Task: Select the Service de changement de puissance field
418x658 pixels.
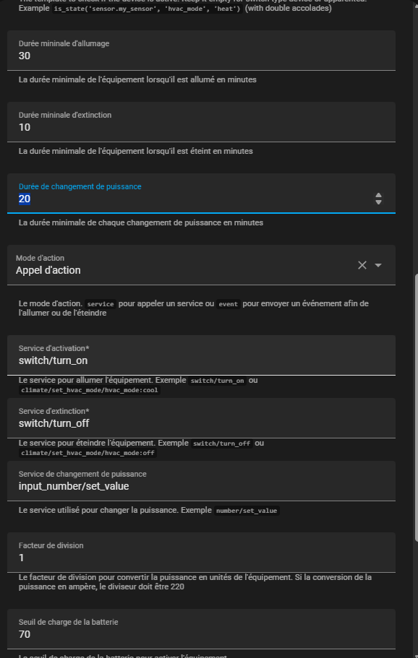Action: pyautogui.click(x=201, y=481)
